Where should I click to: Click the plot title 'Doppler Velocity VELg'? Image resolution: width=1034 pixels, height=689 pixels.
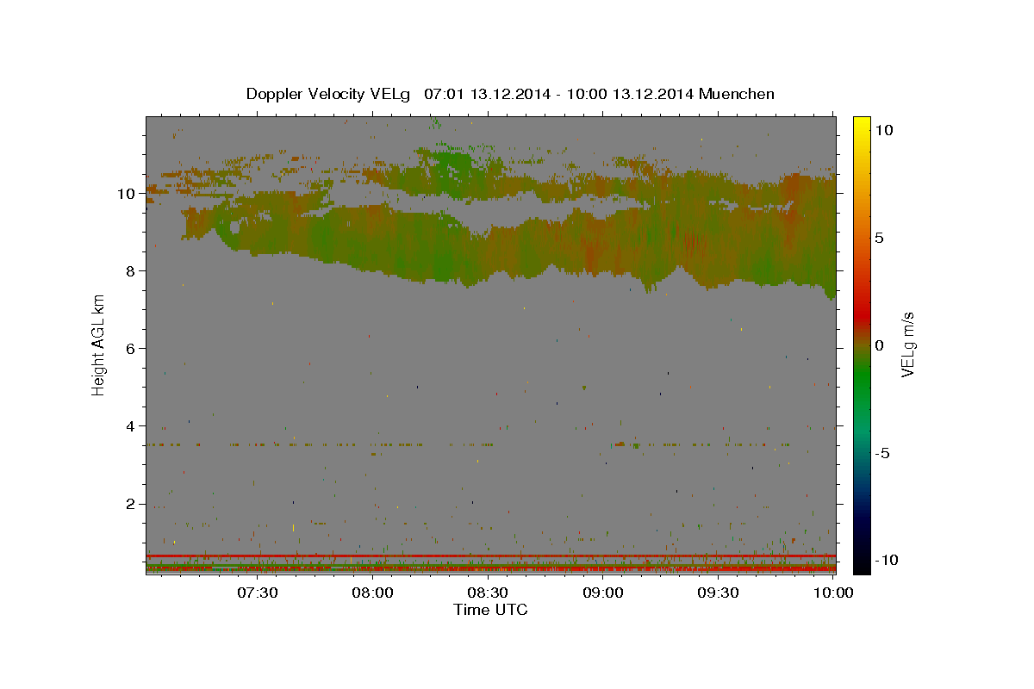(x=330, y=94)
